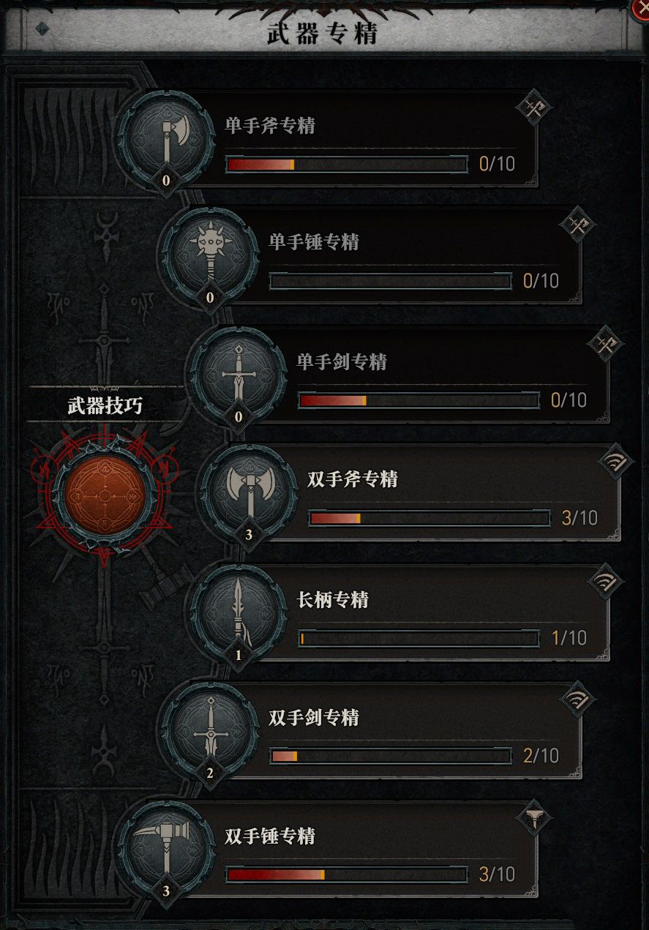Screen dimensions: 649x930
Task: Choose the one-handed sword expertise icon
Action: point(239,375)
